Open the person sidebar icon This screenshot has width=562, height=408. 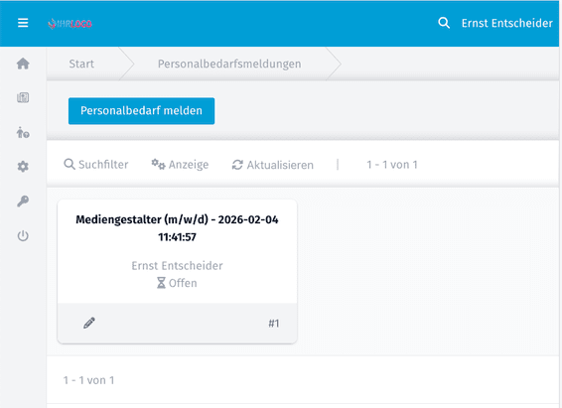click(x=23, y=132)
